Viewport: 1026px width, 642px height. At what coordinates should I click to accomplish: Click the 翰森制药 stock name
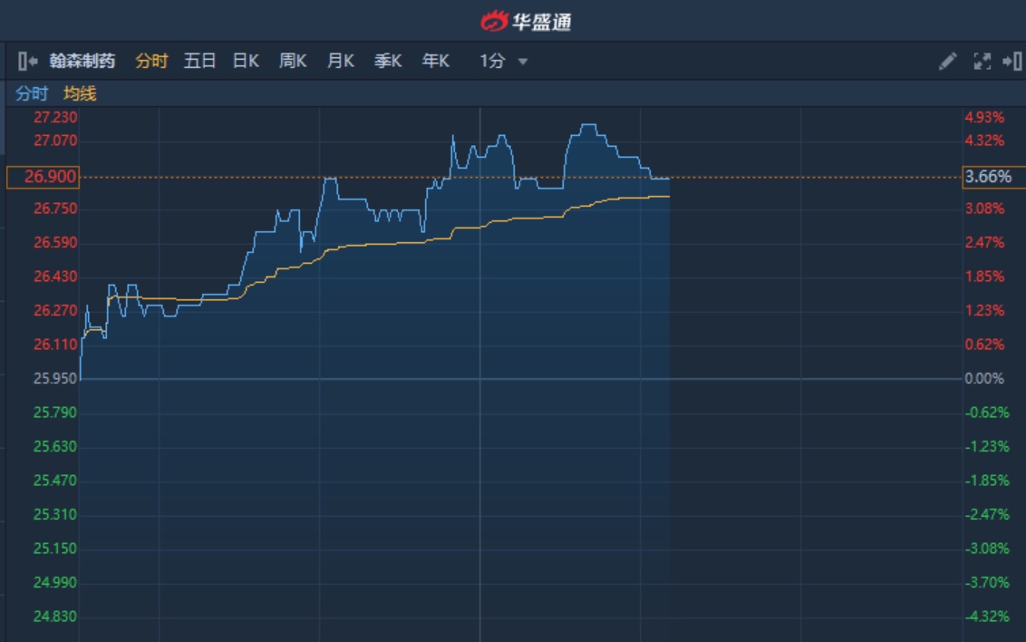point(82,61)
